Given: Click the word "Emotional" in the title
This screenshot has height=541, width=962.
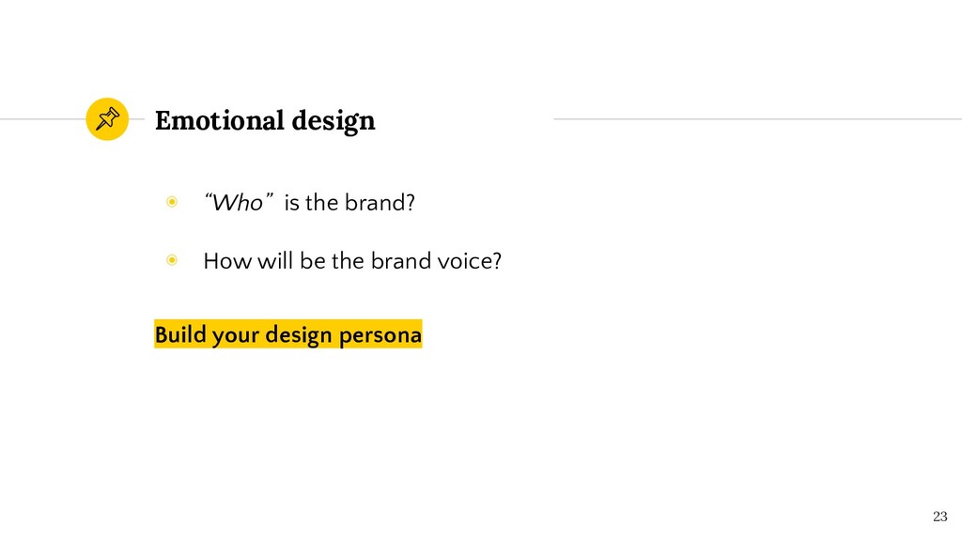Looking at the screenshot, I should click(220, 120).
